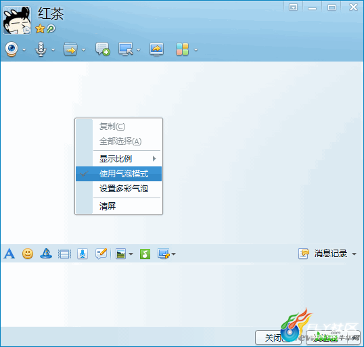Viewport: 364px width, 347px height.
Task: Open the remote desktop icon
Action: click(x=126, y=49)
